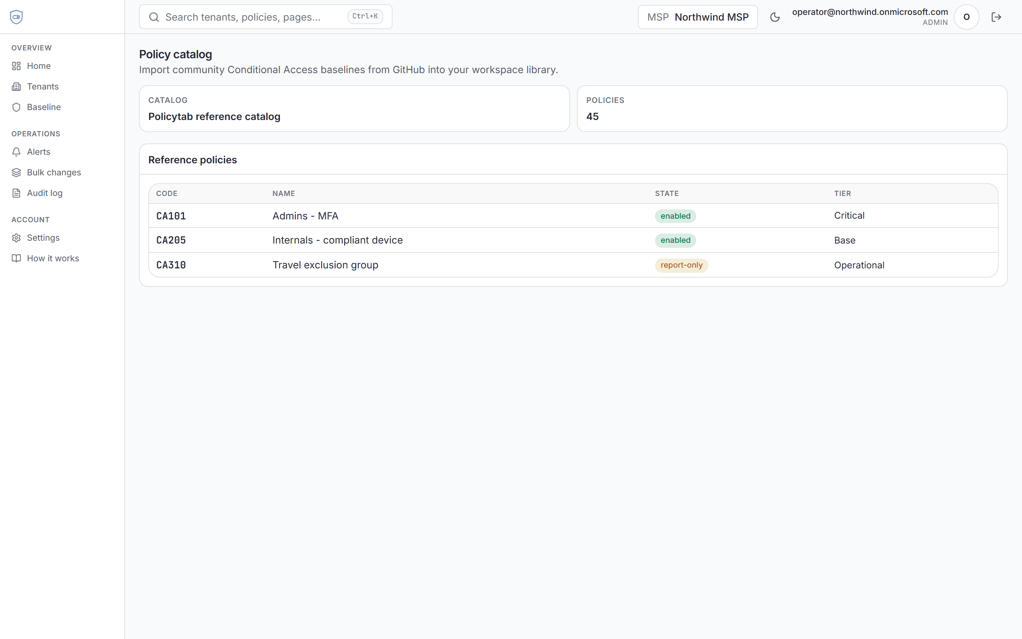Select policy code CA310
This screenshot has width=1022, height=639.
tap(171, 265)
